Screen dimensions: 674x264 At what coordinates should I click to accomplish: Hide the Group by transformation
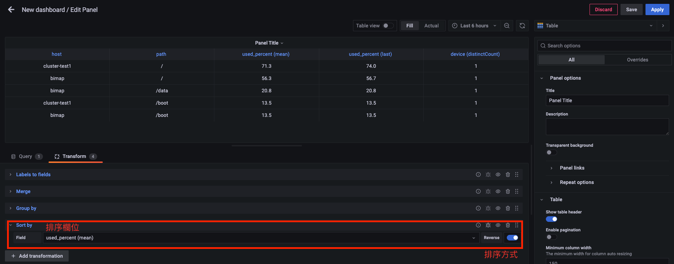[498, 208]
